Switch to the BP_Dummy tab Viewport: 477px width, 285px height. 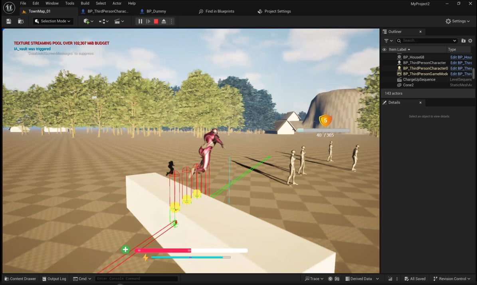156,11
